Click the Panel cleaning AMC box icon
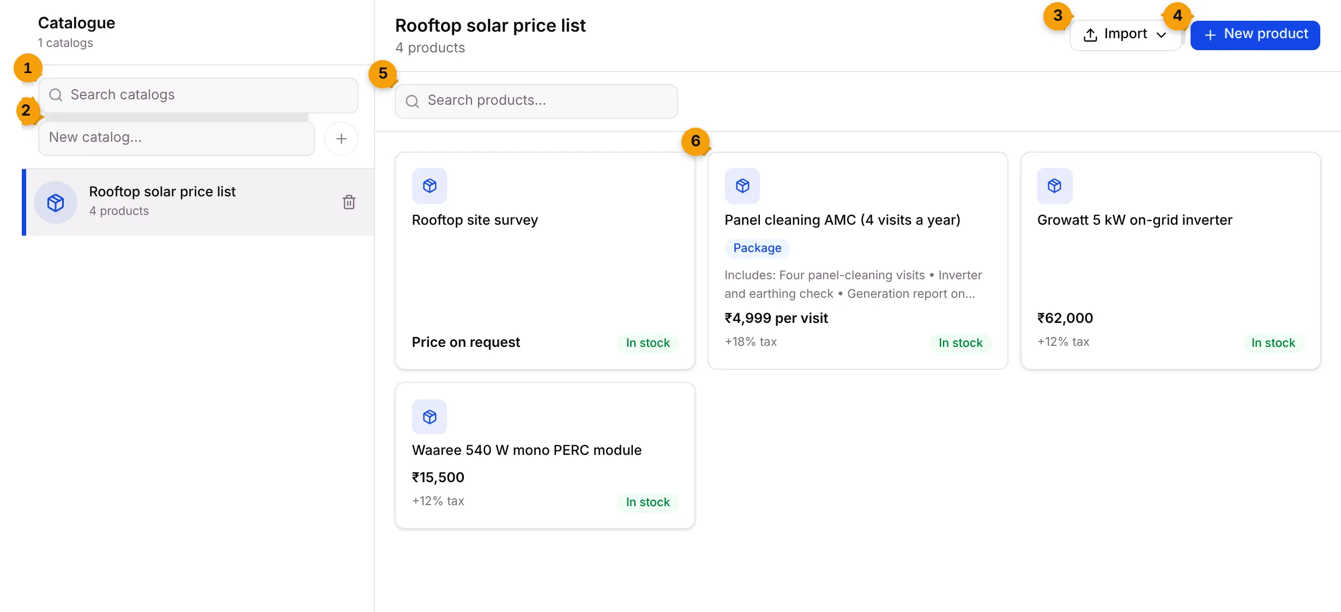The height and width of the screenshot is (612, 1341). pos(742,186)
